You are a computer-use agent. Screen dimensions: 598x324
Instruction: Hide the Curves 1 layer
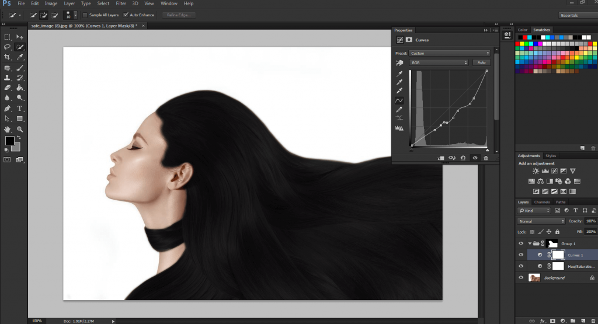point(521,255)
